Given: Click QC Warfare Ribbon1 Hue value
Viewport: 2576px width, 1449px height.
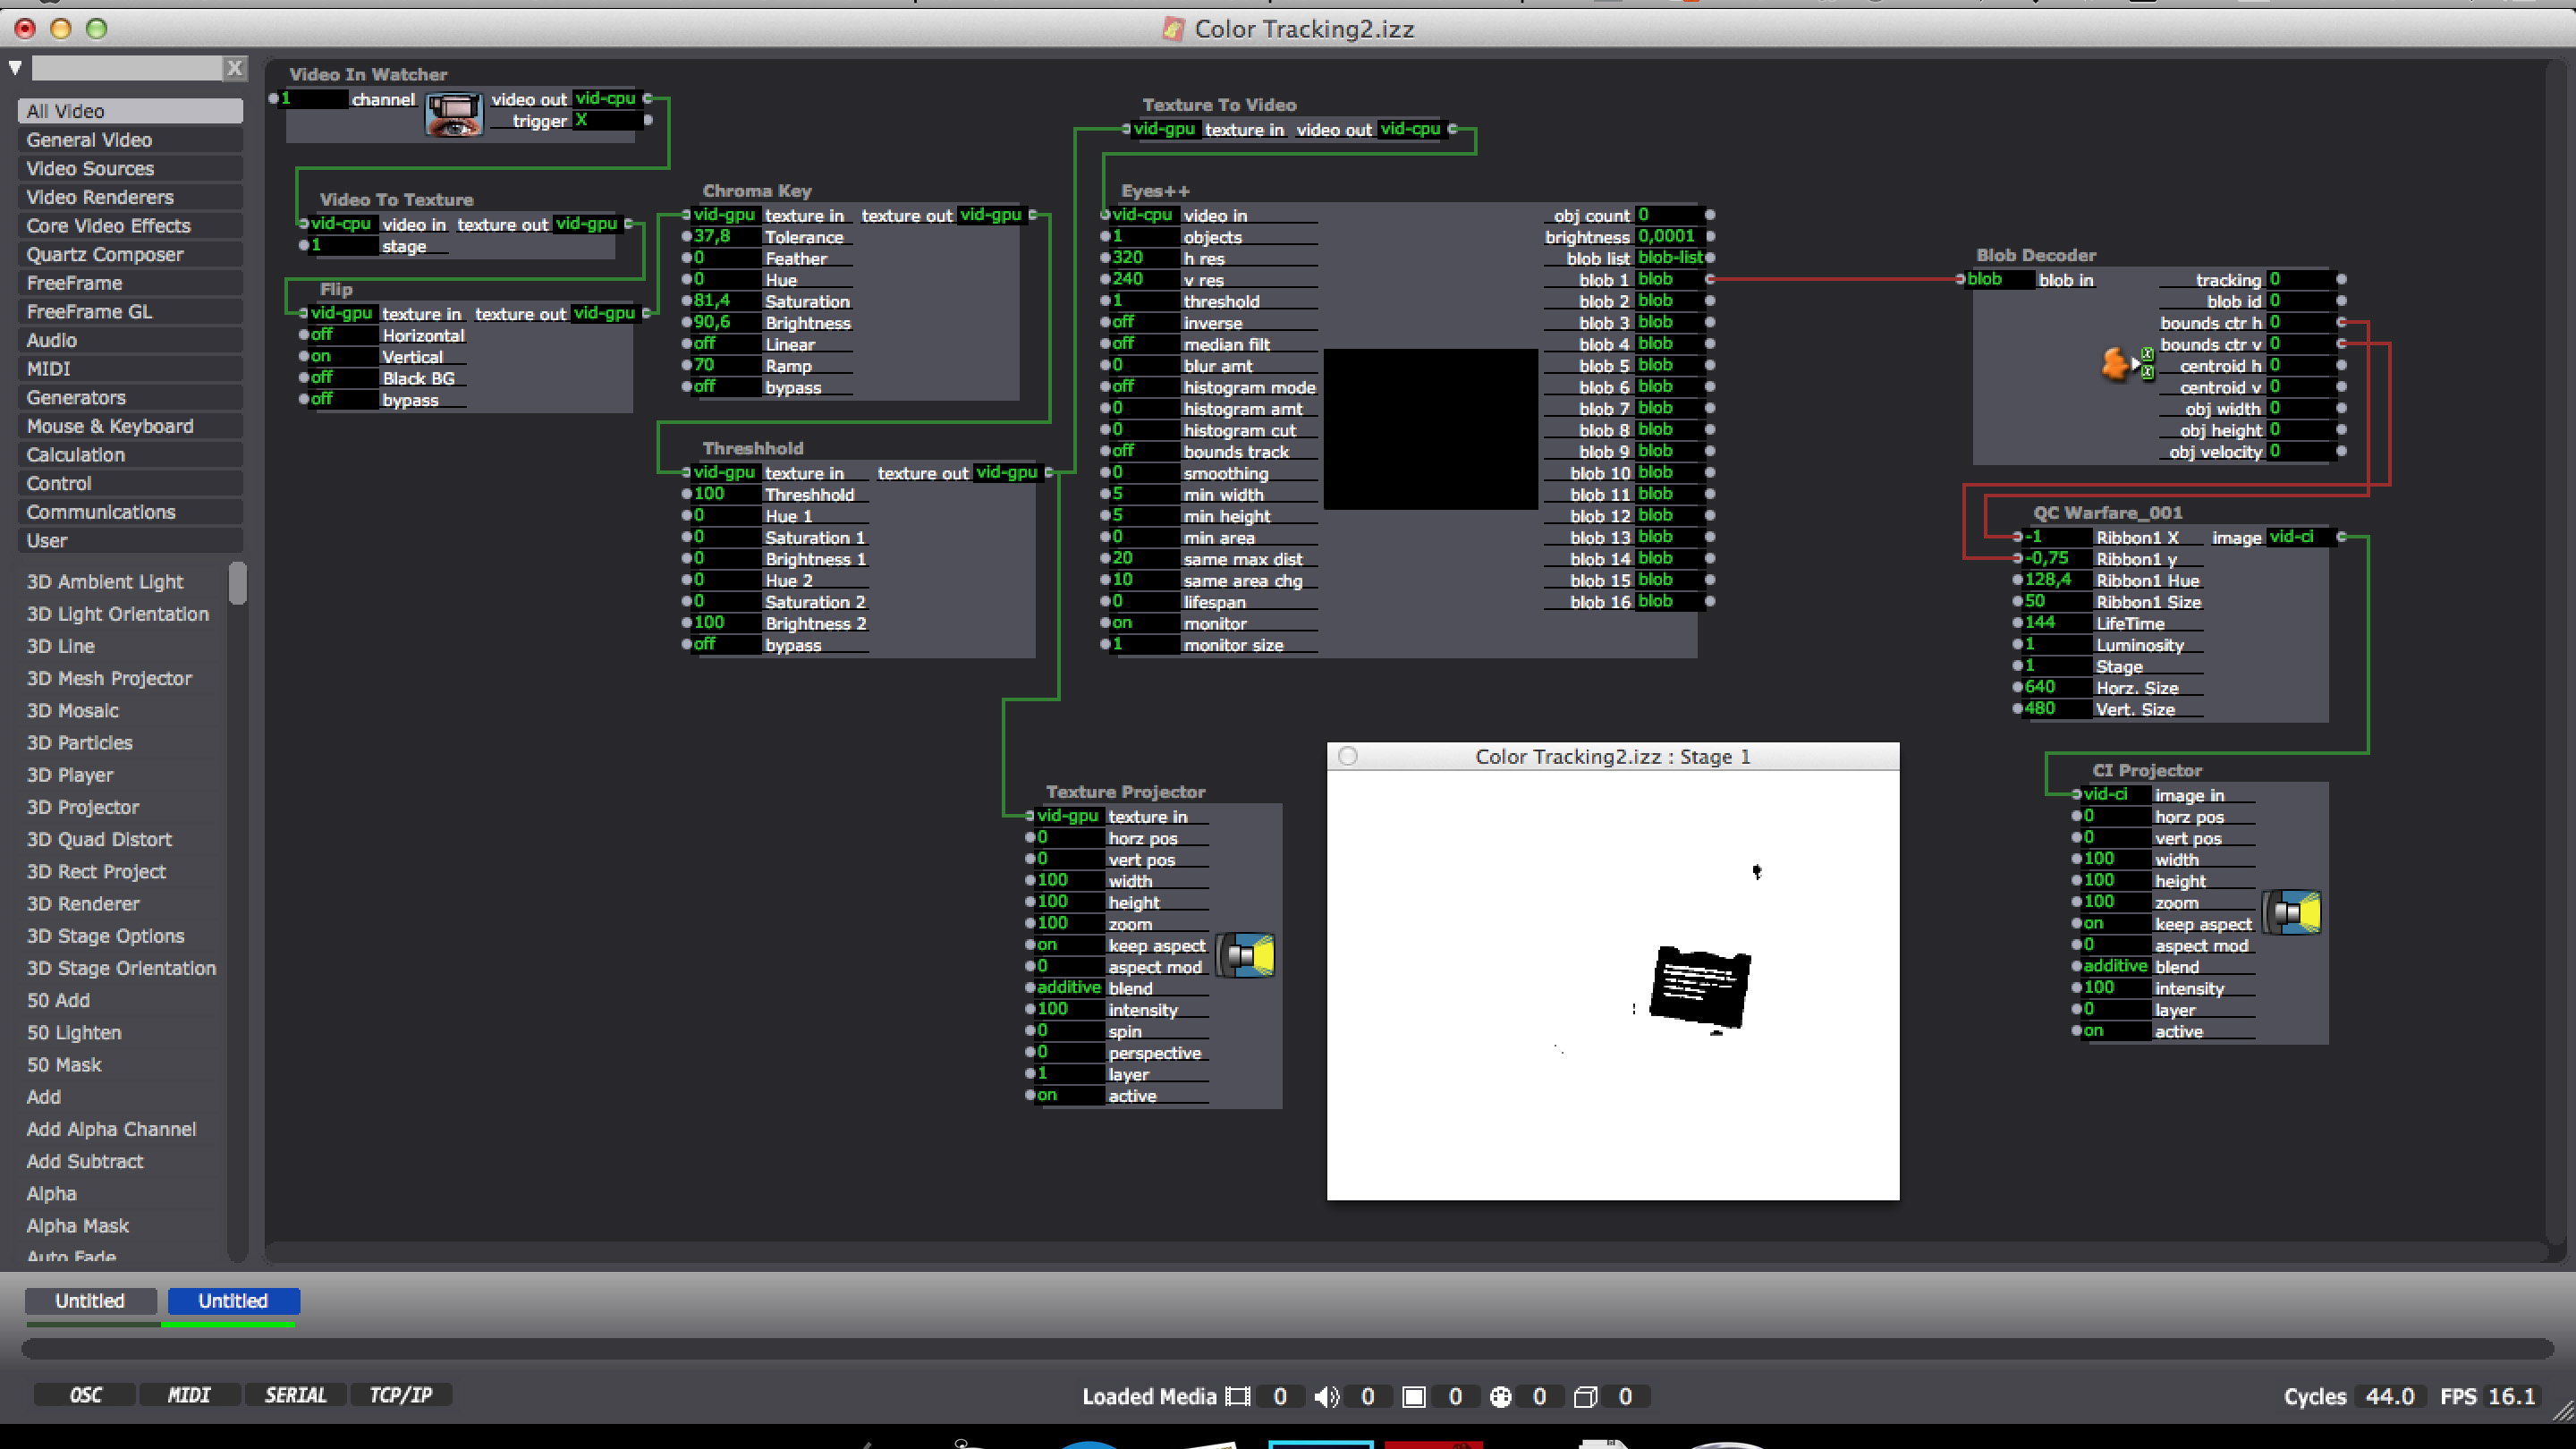Looking at the screenshot, I should tap(2058, 579).
